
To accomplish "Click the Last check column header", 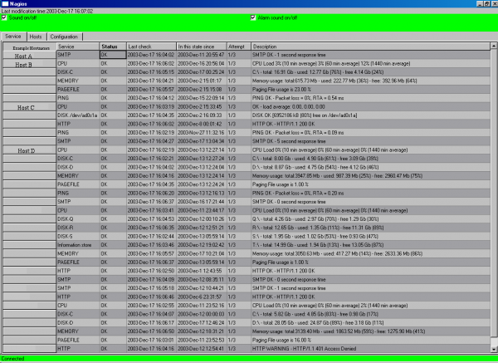I will click(x=150, y=47).
